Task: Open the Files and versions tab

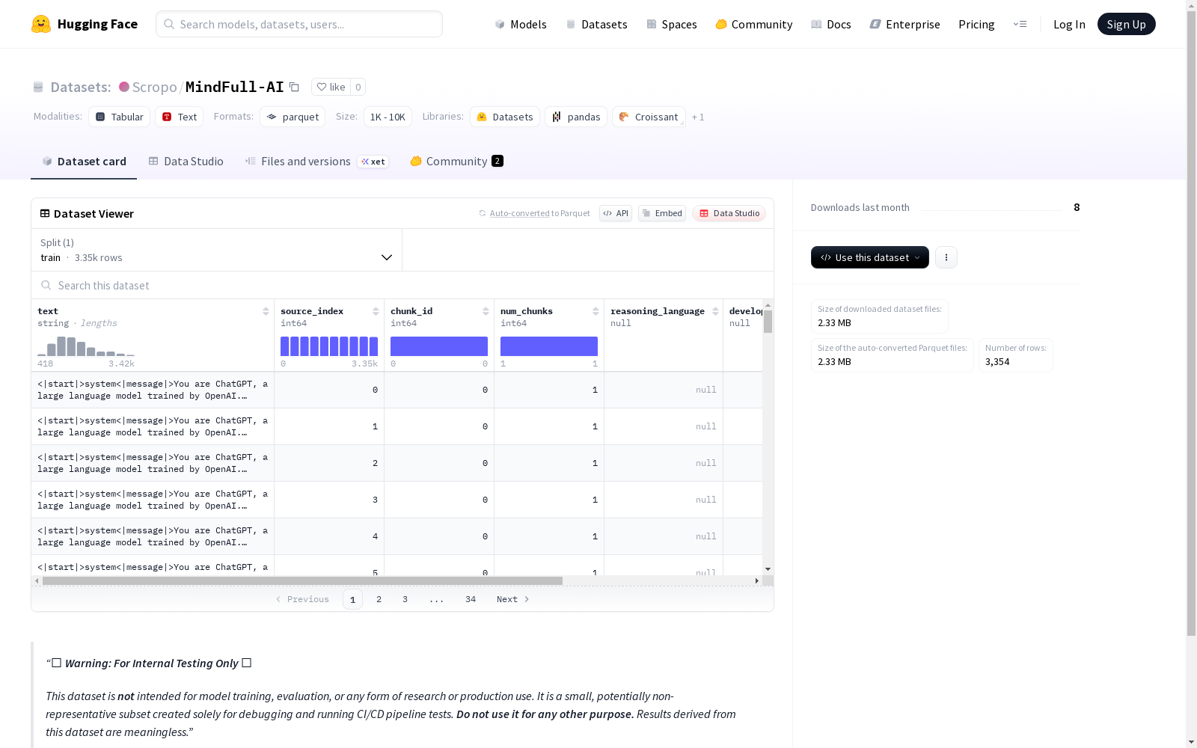Action: tap(316, 162)
